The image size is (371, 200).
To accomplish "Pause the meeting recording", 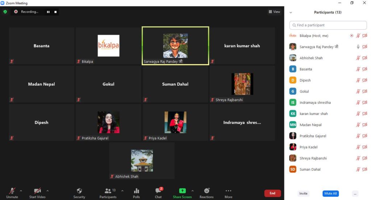I will coord(48,12).
